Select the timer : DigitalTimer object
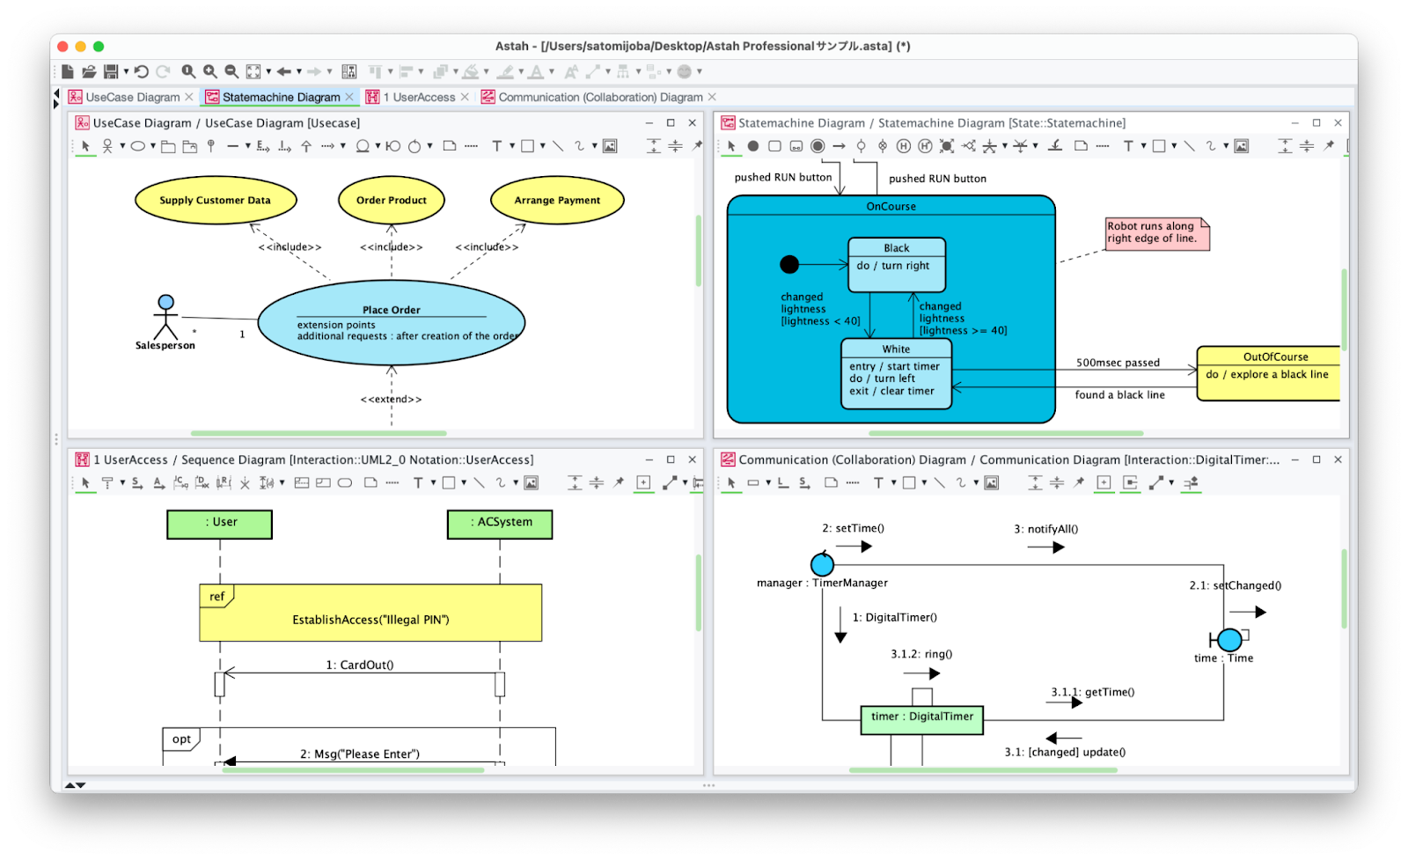Screen dimensions: 1408x860 point(921,719)
